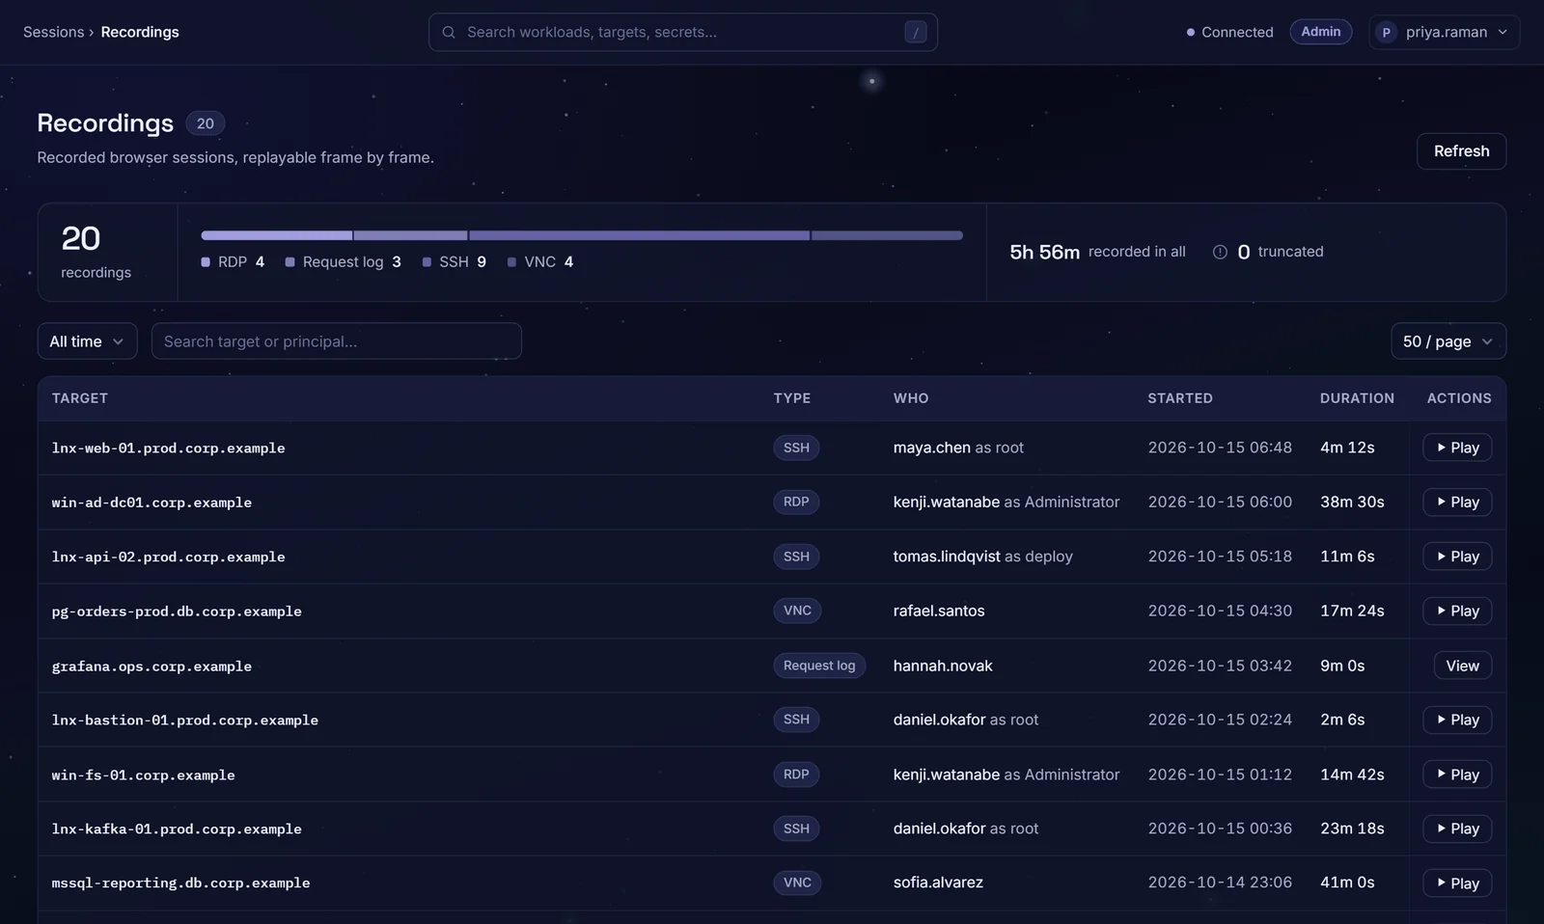Click the VNC badge on pg-orders-prod row
This screenshot has width=1544, height=924.
pos(797,611)
